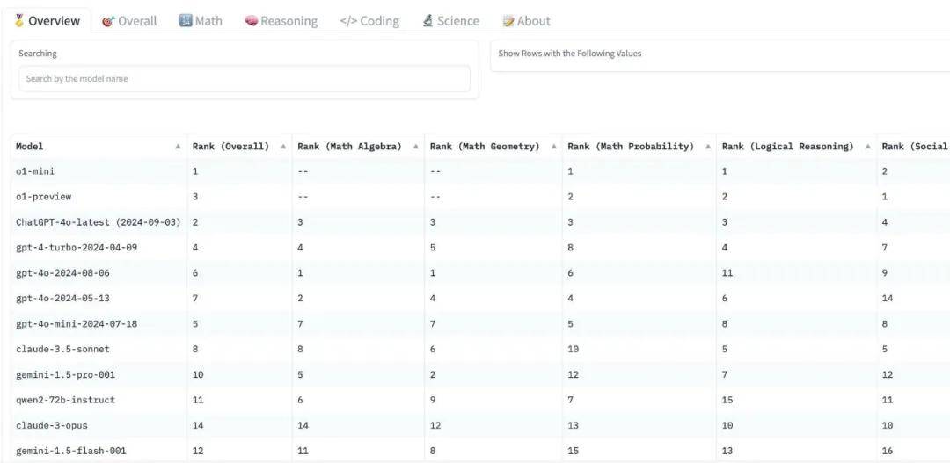Select the gemini-1.5-pro-001 model cell

(65, 375)
